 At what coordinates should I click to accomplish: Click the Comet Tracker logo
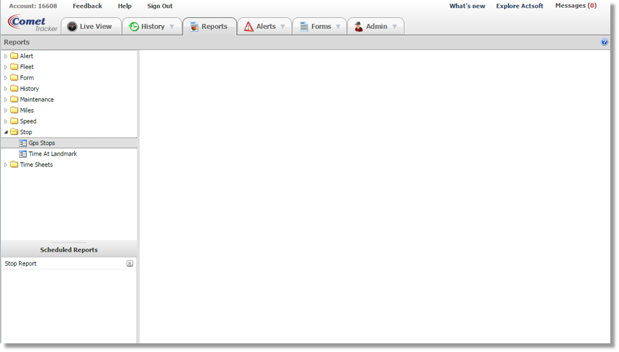point(33,23)
